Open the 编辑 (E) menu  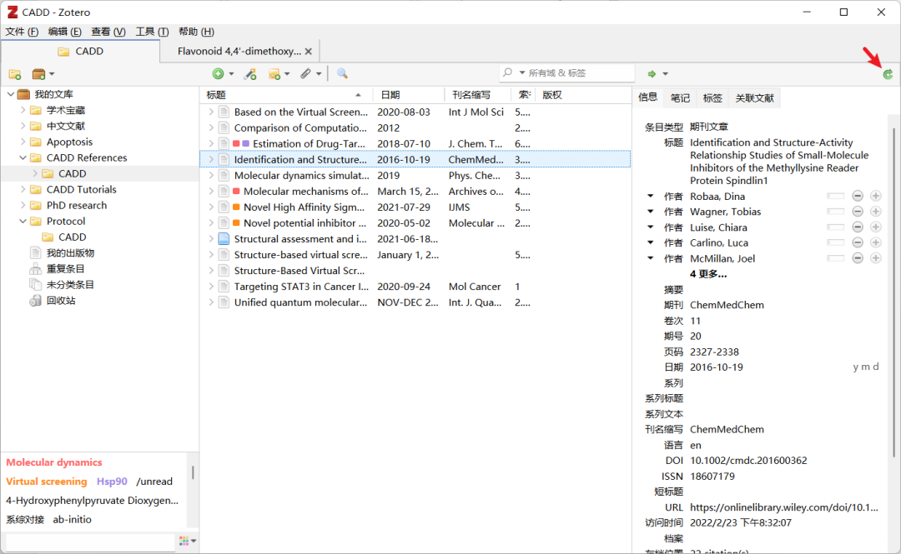[x=64, y=32]
